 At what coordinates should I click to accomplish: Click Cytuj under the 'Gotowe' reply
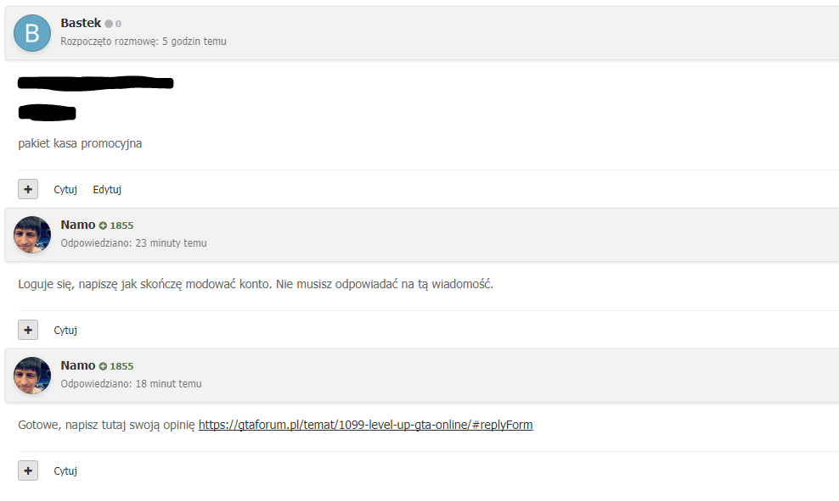pyautogui.click(x=65, y=471)
